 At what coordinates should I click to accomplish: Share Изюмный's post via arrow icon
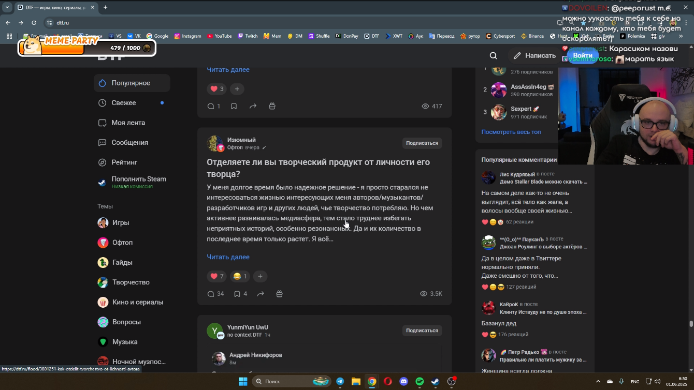[x=261, y=294]
